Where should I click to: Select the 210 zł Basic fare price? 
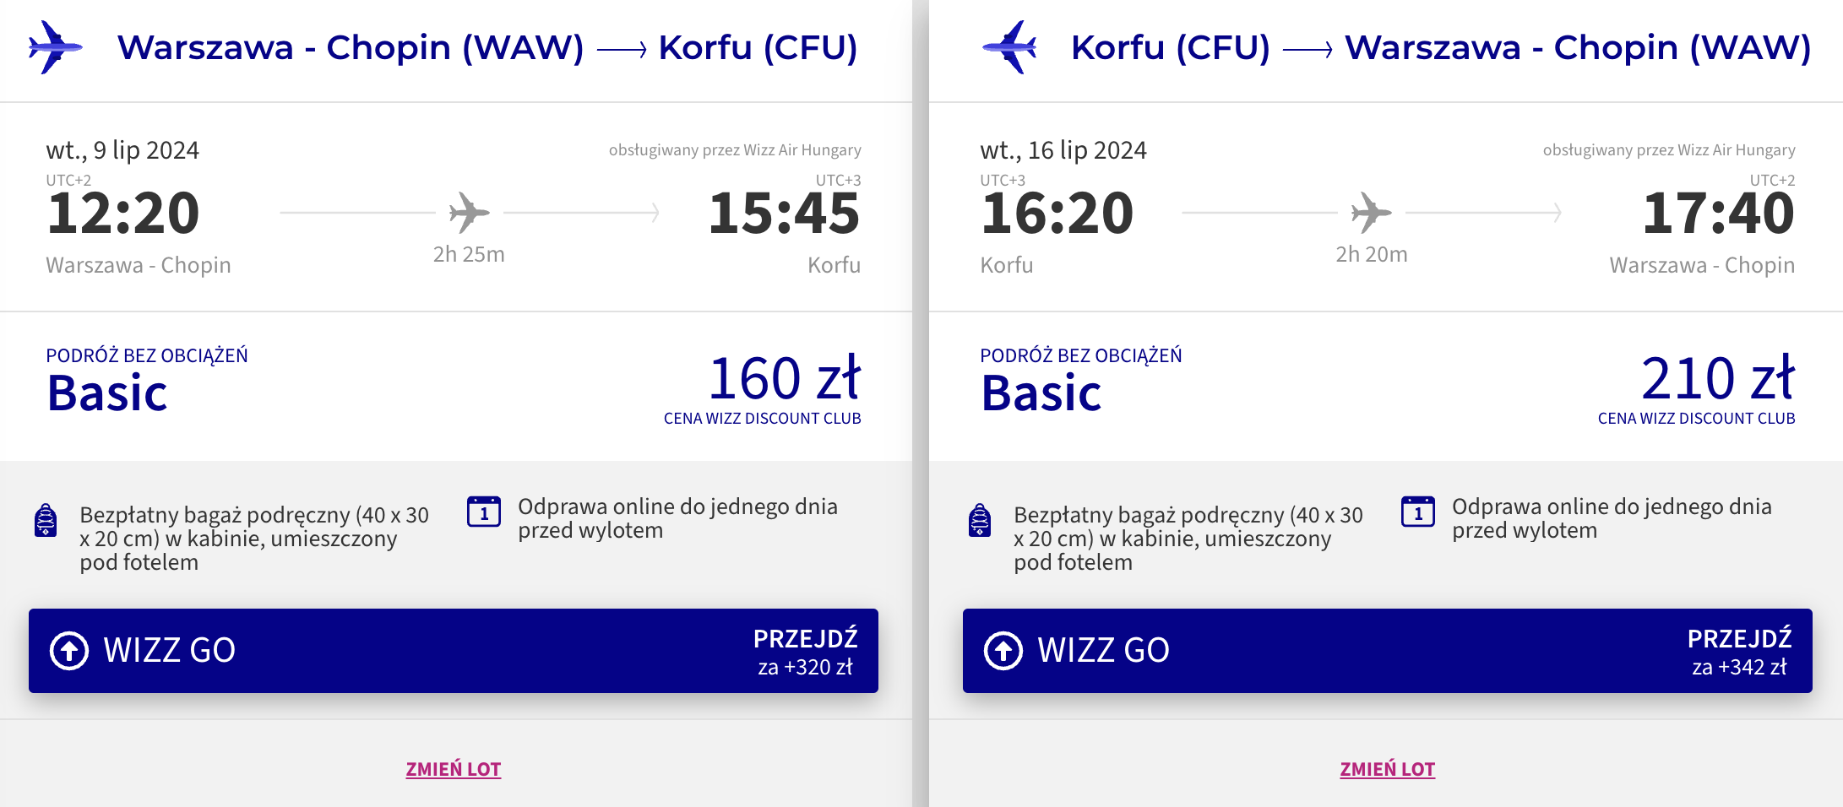pos(1718,377)
